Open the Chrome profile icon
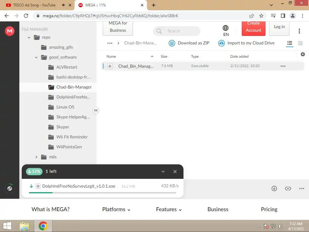This screenshot has width=309, height=232. click(x=293, y=16)
